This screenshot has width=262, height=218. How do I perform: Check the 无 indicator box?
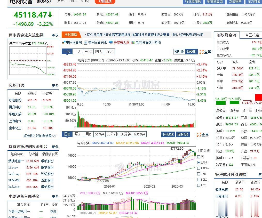(199, 157)
